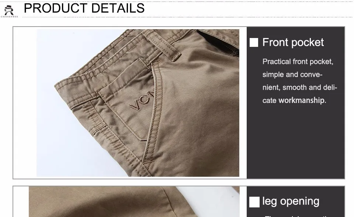
Task: Click the 'cate workmanship.' text line
Action: [x=294, y=100]
